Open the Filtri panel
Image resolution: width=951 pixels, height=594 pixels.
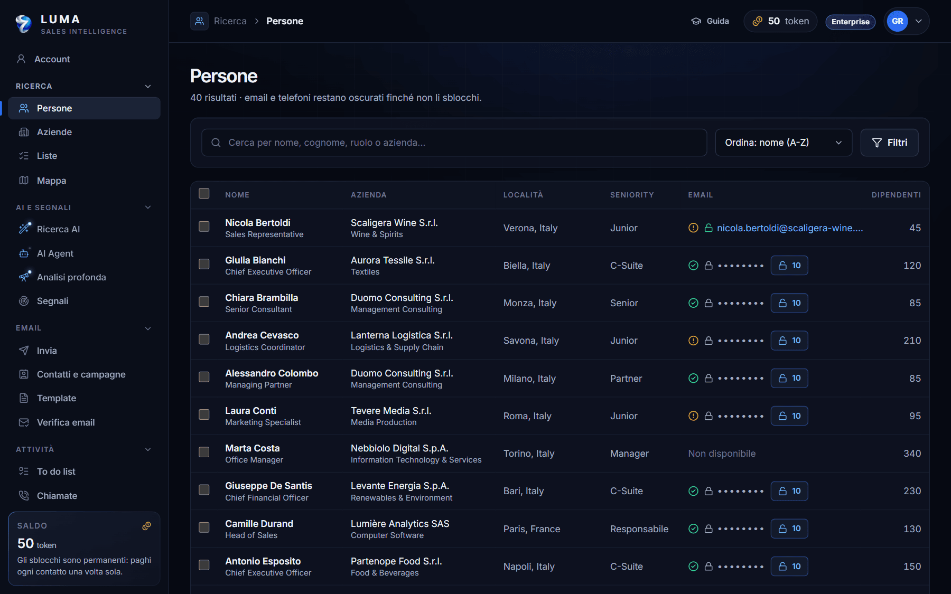(889, 143)
